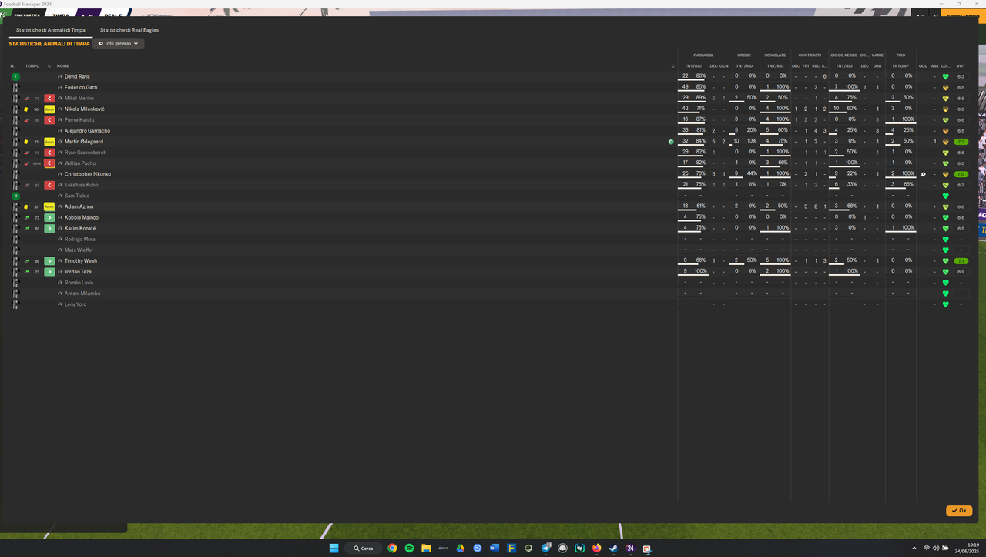Viewport: 986px width, 557px height.
Task: Click the name 'Mats Wieffer'
Action: pos(79,250)
